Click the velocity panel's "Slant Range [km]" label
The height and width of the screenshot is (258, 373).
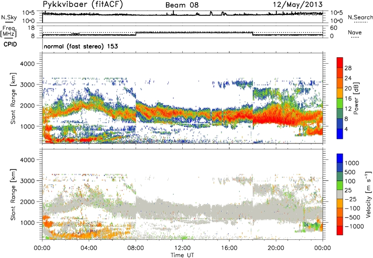tap(13, 195)
